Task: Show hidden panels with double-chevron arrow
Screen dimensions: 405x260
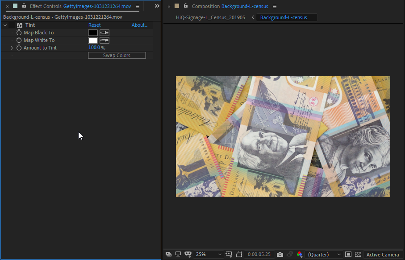Action: [x=157, y=6]
